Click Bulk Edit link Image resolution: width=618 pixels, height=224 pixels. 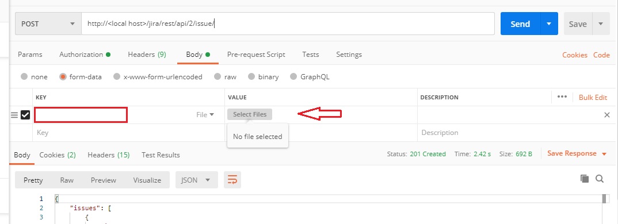point(593,98)
